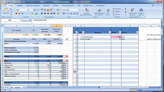The height and width of the screenshot is (92, 164).
Task: Click the Name Box showing D20
Action: pos(10,20)
